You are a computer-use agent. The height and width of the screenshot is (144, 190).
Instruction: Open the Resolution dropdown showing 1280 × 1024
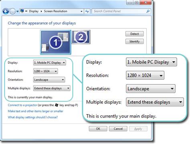(x=45, y=71)
